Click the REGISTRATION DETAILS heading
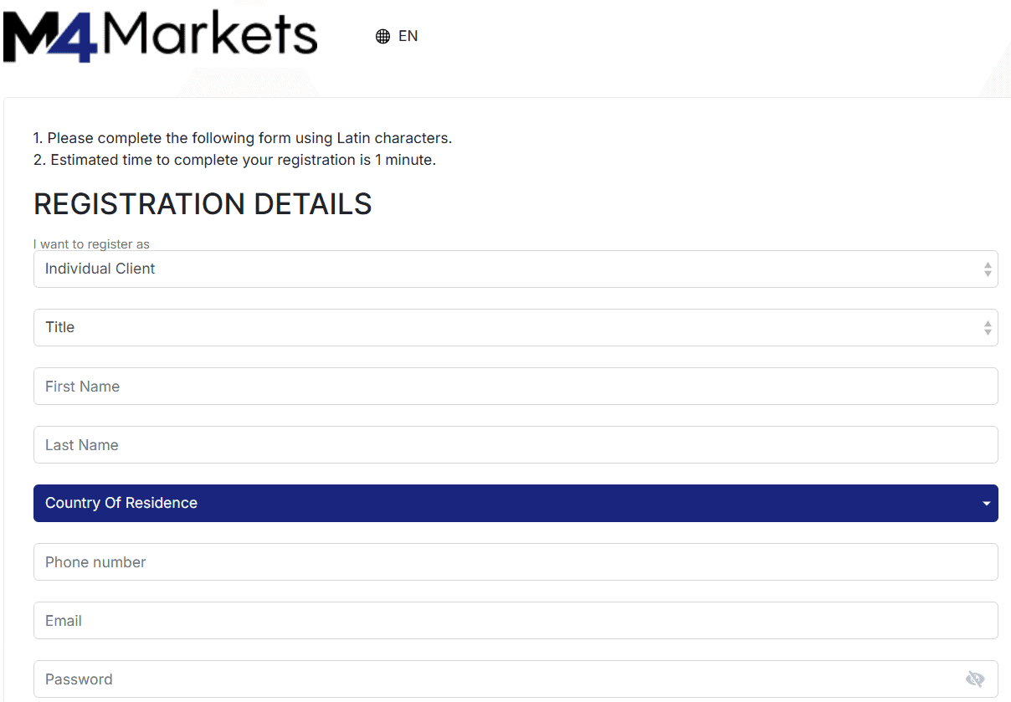This screenshot has width=1011, height=702. pyautogui.click(x=203, y=203)
